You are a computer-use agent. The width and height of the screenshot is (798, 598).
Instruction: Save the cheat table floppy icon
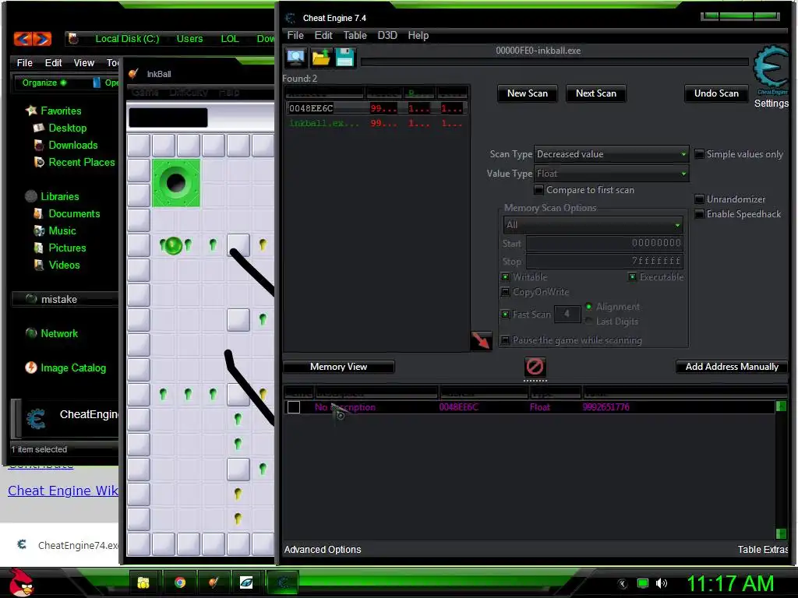coord(344,58)
